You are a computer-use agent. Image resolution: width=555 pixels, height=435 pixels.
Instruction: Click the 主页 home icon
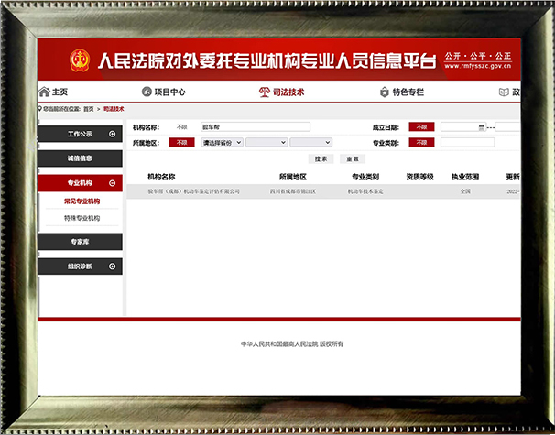pyautogui.click(x=44, y=92)
